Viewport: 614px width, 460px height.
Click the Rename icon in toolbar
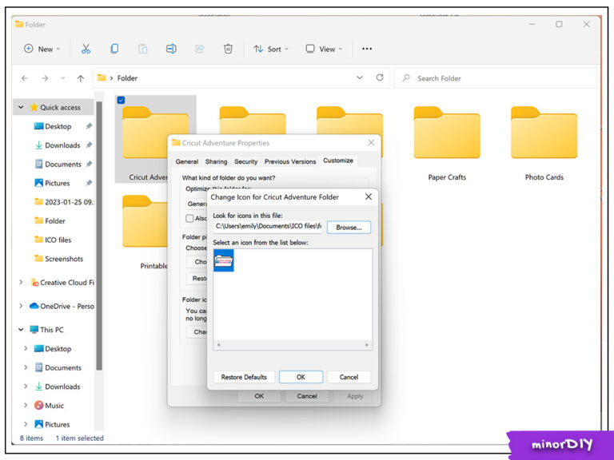pos(171,49)
